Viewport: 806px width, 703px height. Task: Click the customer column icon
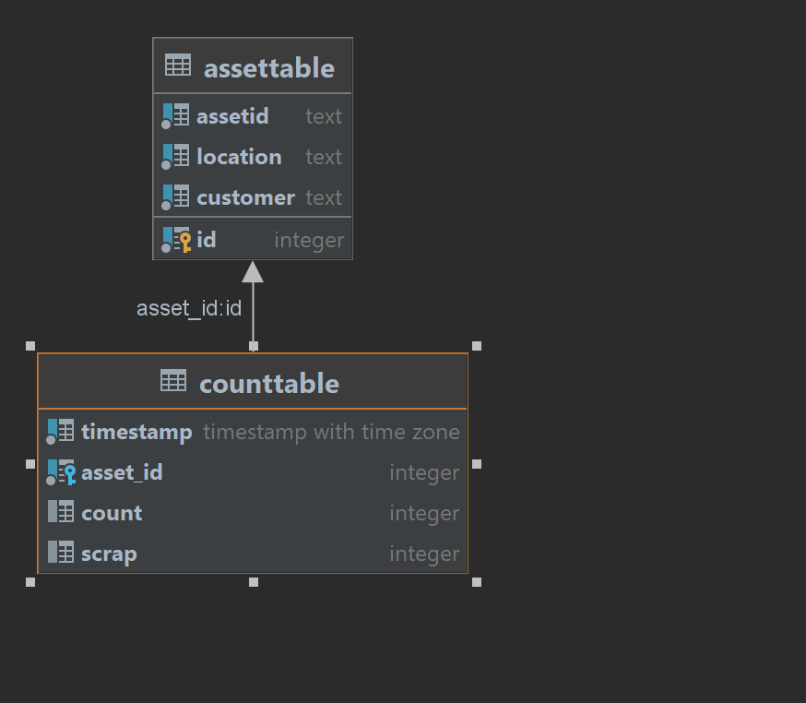[x=175, y=197]
